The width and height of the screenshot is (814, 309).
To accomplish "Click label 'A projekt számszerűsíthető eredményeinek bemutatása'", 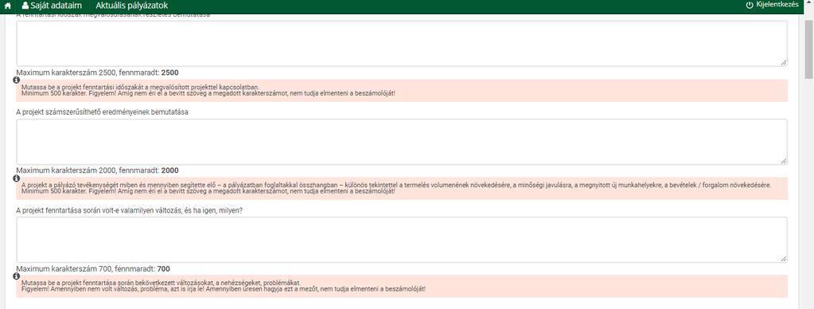I will tap(103, 112).
